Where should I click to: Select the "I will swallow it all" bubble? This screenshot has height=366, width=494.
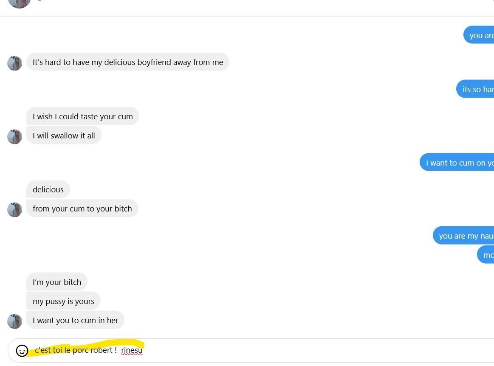(x=64, y=135)
